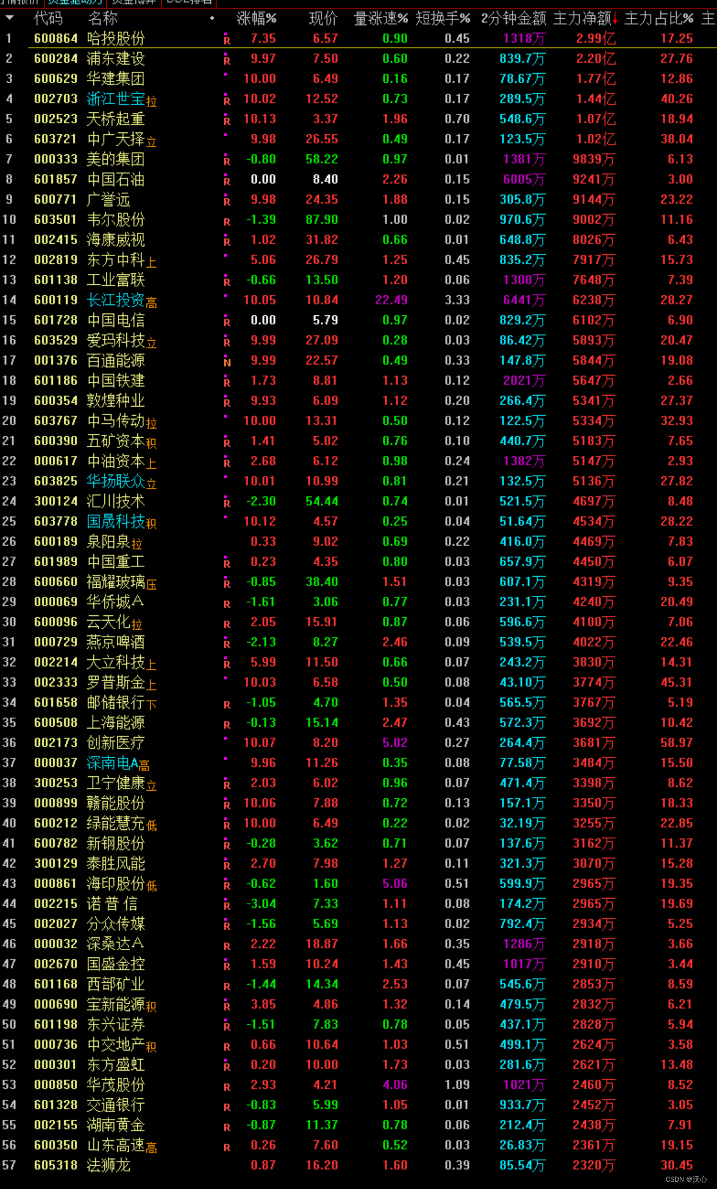This screenshot has height=1189, width=717.
Task: Click the R marker on 燕京啤酒 row
Action: click(x=227, y=644)
